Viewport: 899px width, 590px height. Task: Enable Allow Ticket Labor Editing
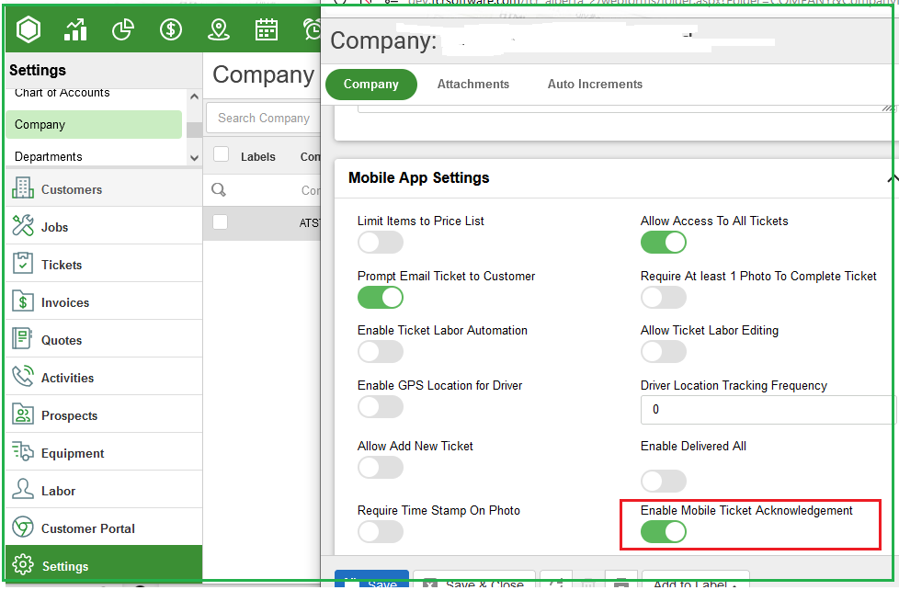point(664,352)
